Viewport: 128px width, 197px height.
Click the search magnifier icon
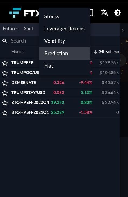point(5,41)
